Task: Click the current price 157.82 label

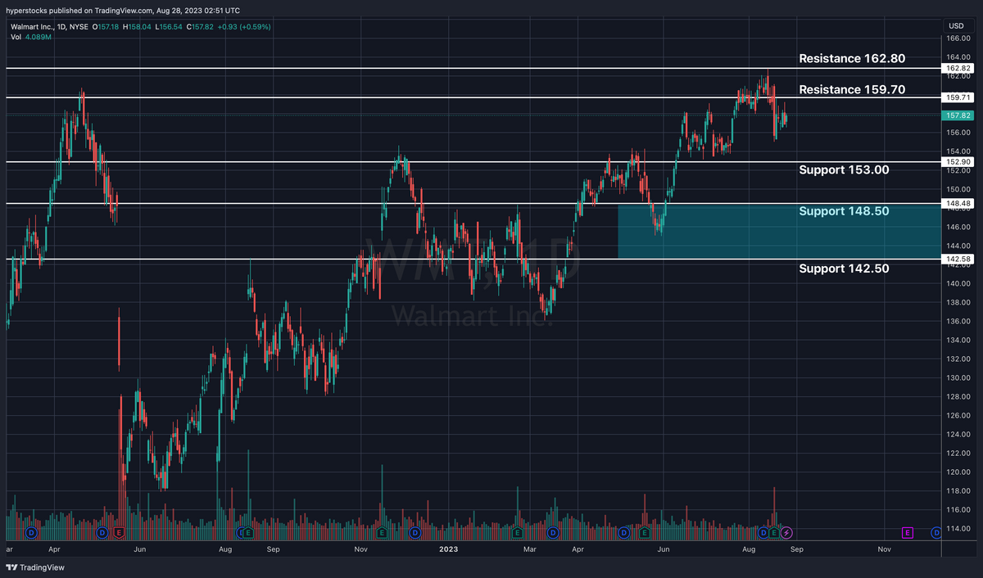Action: point(958,115)
